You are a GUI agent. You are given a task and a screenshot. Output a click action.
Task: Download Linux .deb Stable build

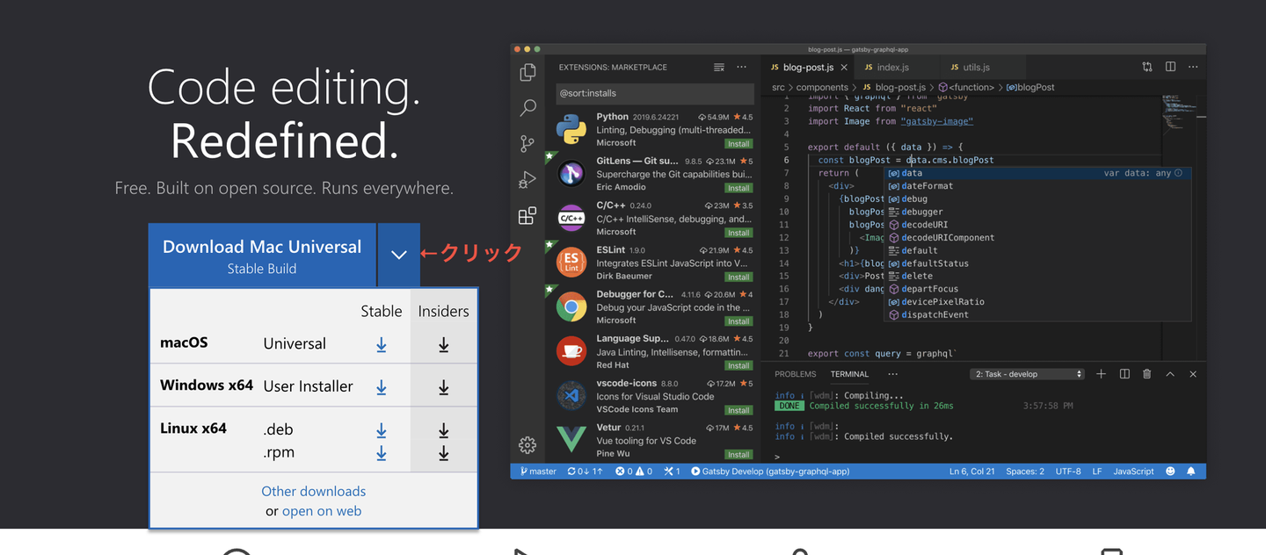pos(382,430)
